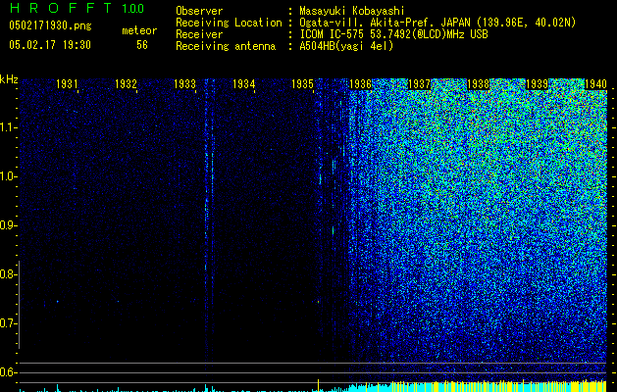Click the HROFFT 1.0.0 title text
The width and height of the screenshot is (617, 392).
point(77,8)
